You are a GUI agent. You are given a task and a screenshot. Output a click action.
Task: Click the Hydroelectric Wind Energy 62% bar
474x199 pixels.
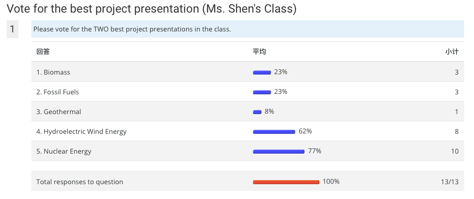274,132
